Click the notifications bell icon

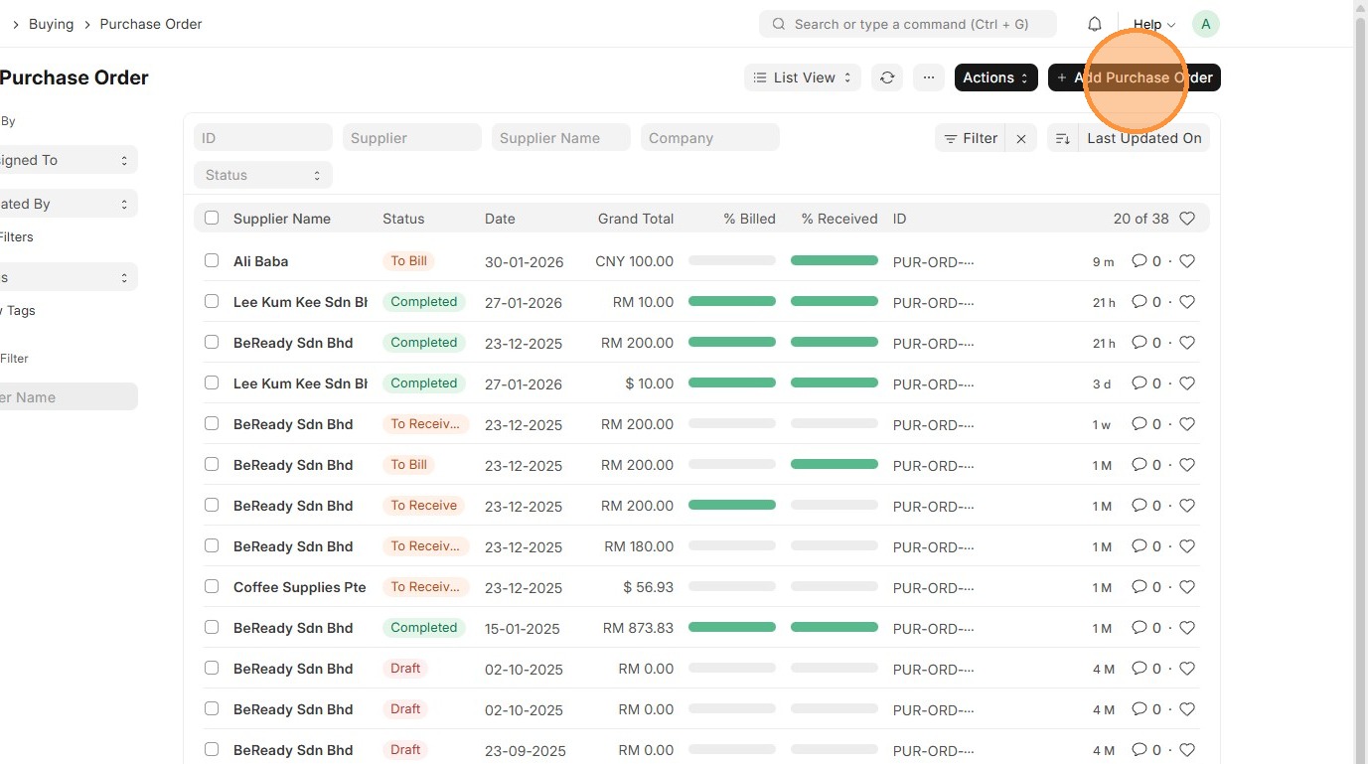pyautogui.click(x=1094, y=24)
